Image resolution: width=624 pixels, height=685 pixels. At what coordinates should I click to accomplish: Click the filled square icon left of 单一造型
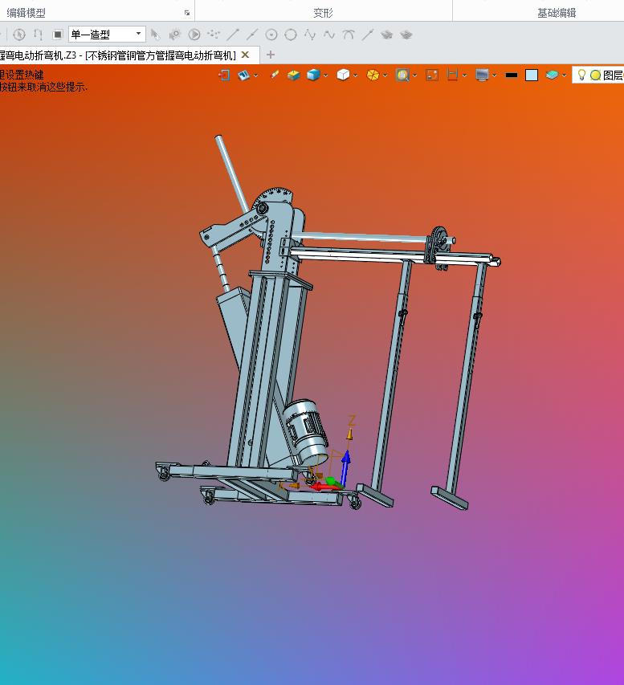click(x=57, y=35)
